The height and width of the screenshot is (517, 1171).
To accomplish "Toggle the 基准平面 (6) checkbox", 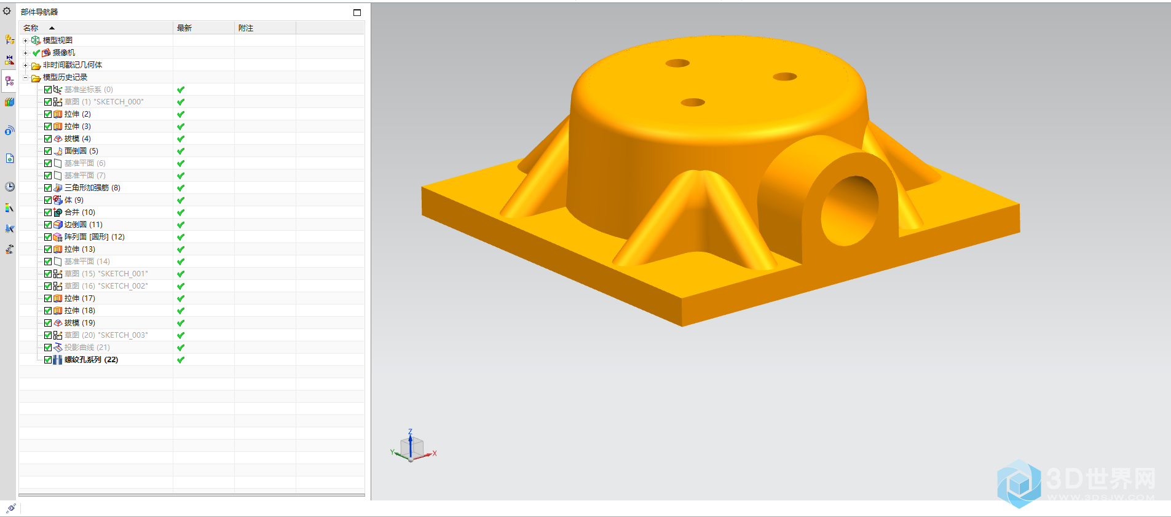I will click(48, 163).
